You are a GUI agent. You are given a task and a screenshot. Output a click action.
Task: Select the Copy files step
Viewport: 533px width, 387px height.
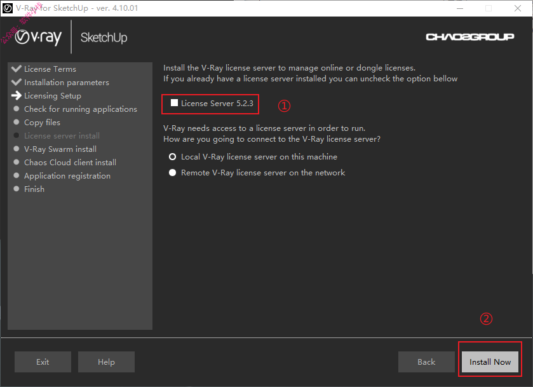(42, 123)
